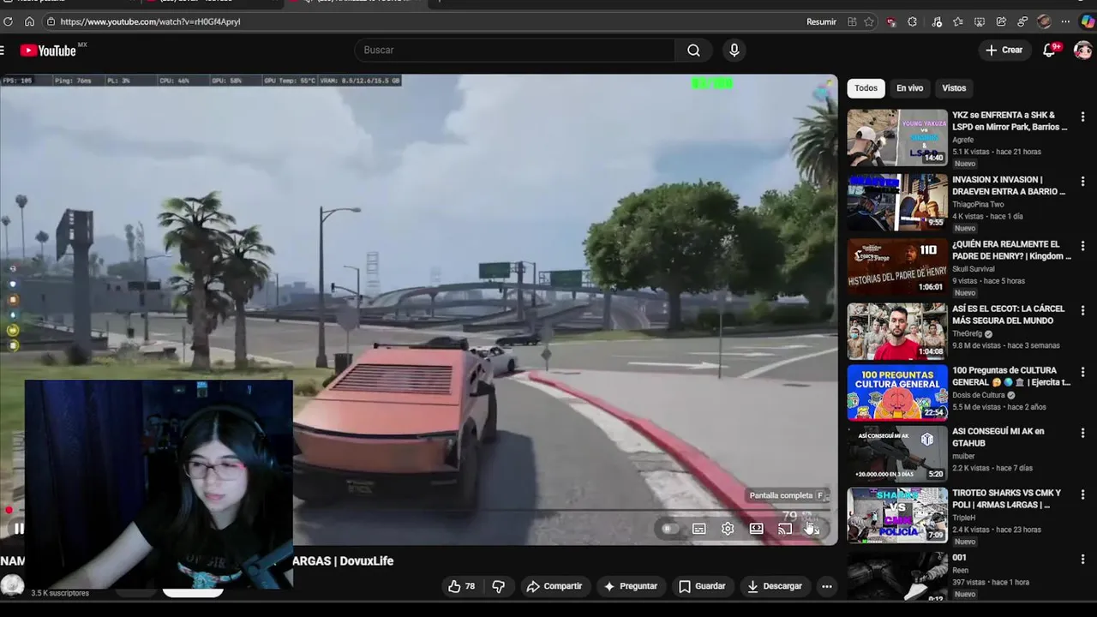Open options menu for ASÍ ES EL CECOT video
The image size is (1097, 617).
pos(1083,310)
